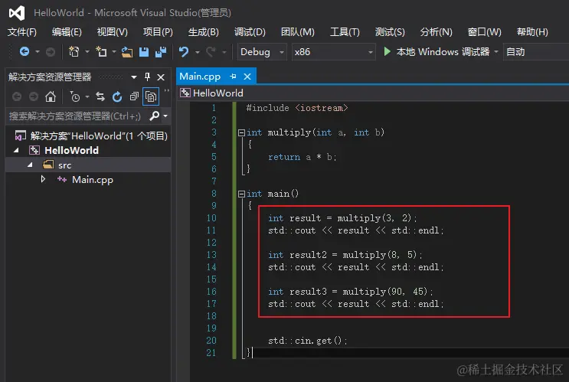This screenshot has width=569, height=382.
Task: Click Solution Explorer forward button
Action: (34, 96)
